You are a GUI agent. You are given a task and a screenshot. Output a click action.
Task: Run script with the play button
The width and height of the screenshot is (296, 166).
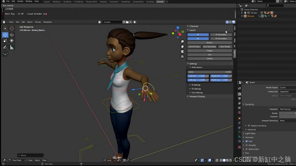(135, 22)
